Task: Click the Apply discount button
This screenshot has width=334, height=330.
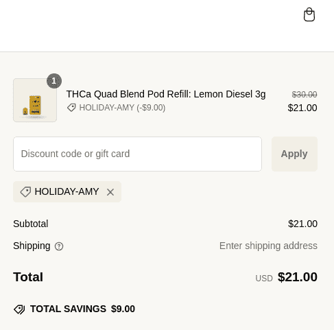Action: click(x=294, y=154)
